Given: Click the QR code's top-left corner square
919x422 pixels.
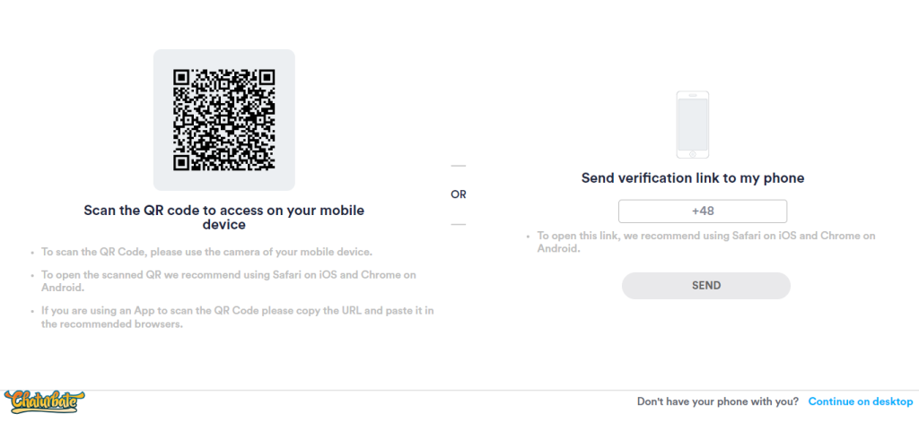Looking at the screenshot, I should click(181, 77).
